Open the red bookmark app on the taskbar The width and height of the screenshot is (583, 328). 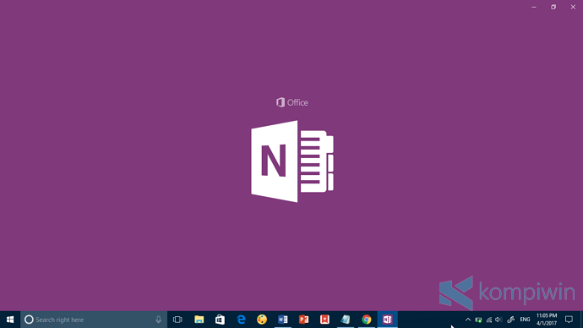click(x=324, y=320)
